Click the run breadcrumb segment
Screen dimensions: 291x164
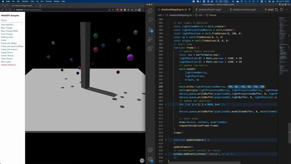pos(199,15)
